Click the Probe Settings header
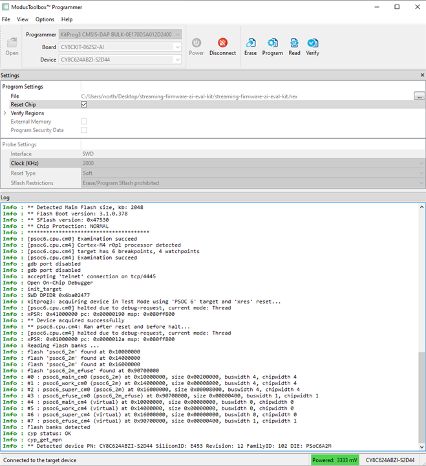This screenshot has width=426, height=466. (19, 144)
